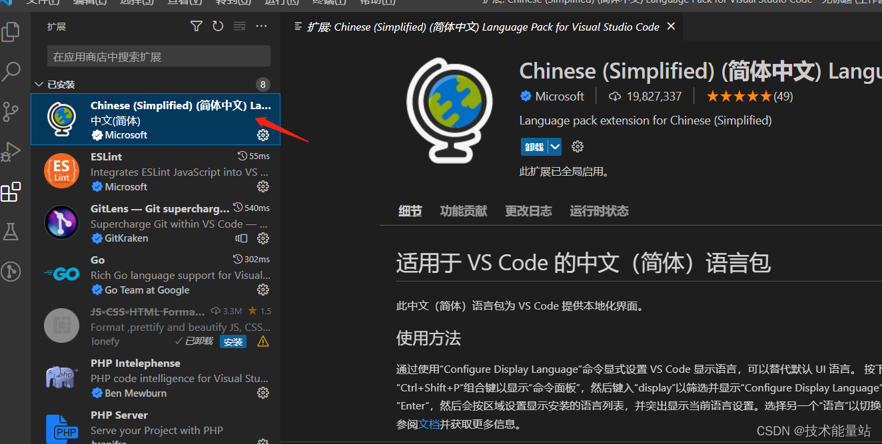Open the 文档 documentation link
The width and height of the screenshot is (882, 444).
click(x=429, y=424)
